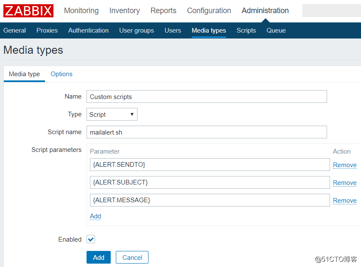Focus the Name field with Custom scripts

click(207, 96)
